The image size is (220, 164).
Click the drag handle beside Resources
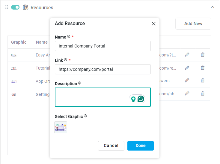click(7, 7)
